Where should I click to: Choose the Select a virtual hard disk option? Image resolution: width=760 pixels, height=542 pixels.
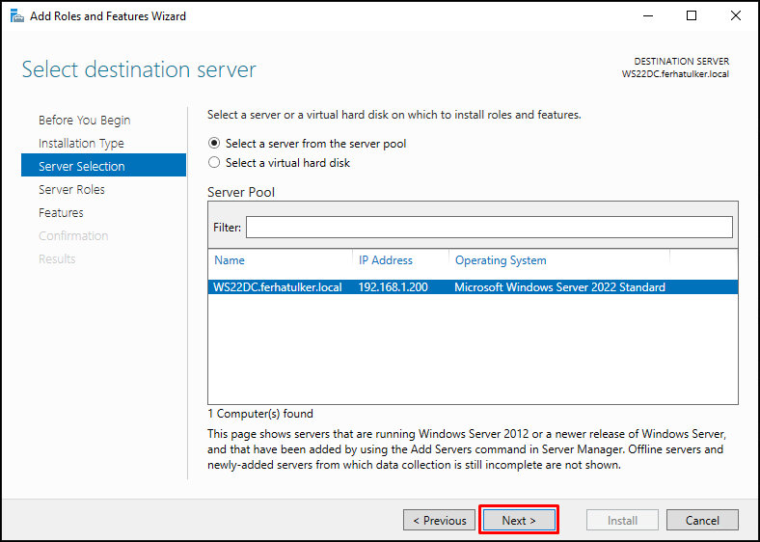214,163
